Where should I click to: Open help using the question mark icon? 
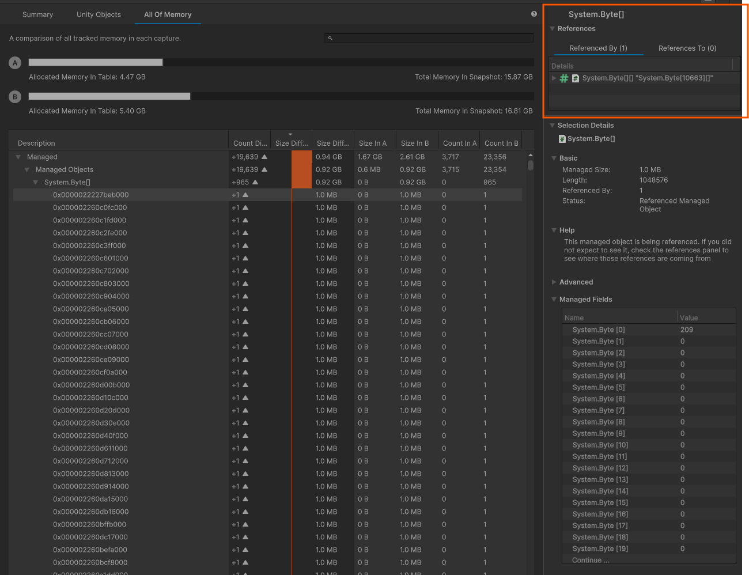coord(534,14)
